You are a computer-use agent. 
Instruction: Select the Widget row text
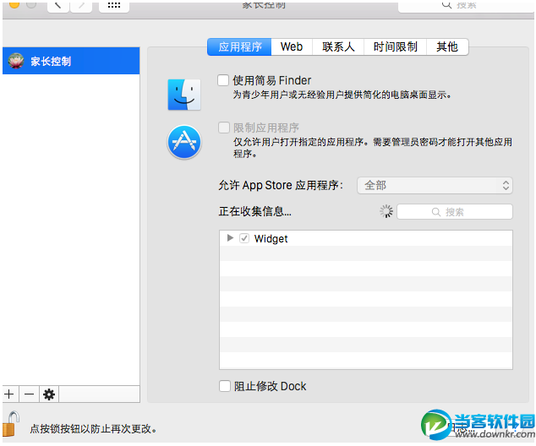point(271,238)
